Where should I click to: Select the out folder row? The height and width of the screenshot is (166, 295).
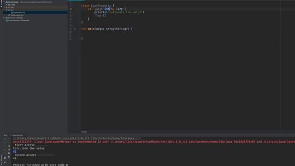(x=35, y=7)
